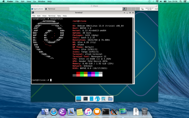This screenshot has width=189, height=118.
Task: Open the Screen Sharing icon in the Dock
Action: pos(123,112)
